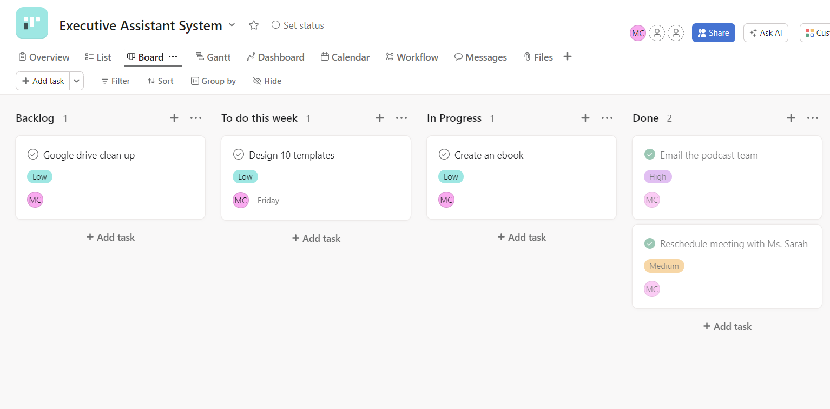Open the Add task dropdown arrow
This screenshot has width=830, height=409.
77,81
